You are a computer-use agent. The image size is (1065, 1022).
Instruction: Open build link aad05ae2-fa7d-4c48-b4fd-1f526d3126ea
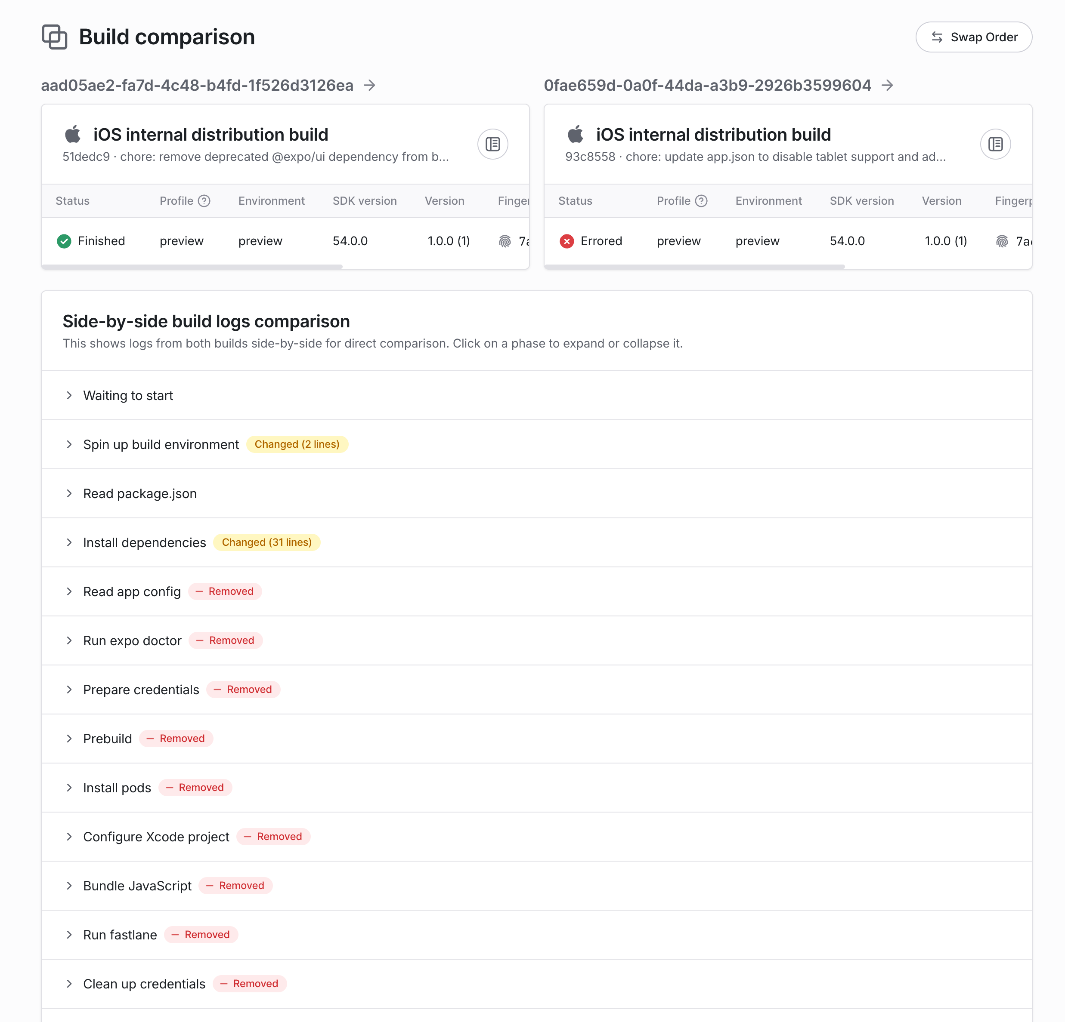197,85
